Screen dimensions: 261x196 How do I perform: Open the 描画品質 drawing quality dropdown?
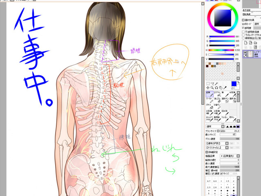tap(238, 156)
